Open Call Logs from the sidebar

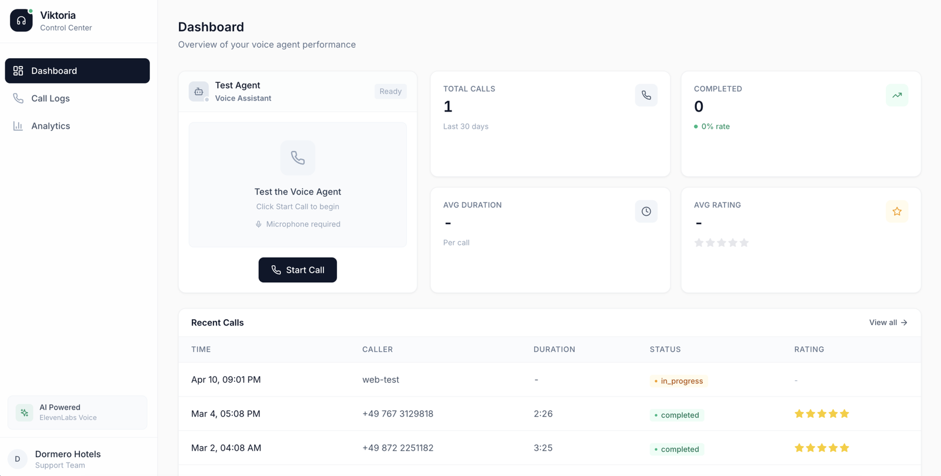pos(51,98)
